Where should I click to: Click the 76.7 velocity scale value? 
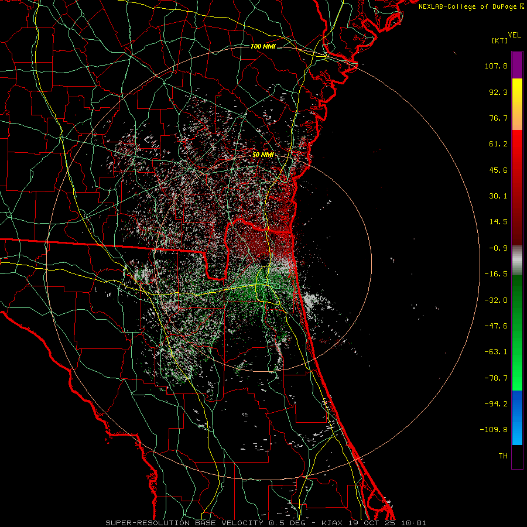coord(498,118)
